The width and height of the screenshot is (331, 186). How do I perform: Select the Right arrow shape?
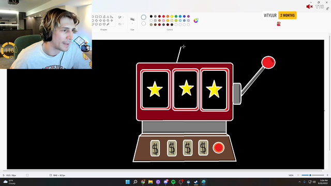(97, 21)
